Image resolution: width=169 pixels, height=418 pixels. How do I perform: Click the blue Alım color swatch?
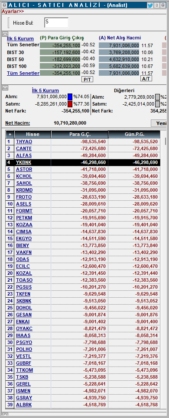70,97
